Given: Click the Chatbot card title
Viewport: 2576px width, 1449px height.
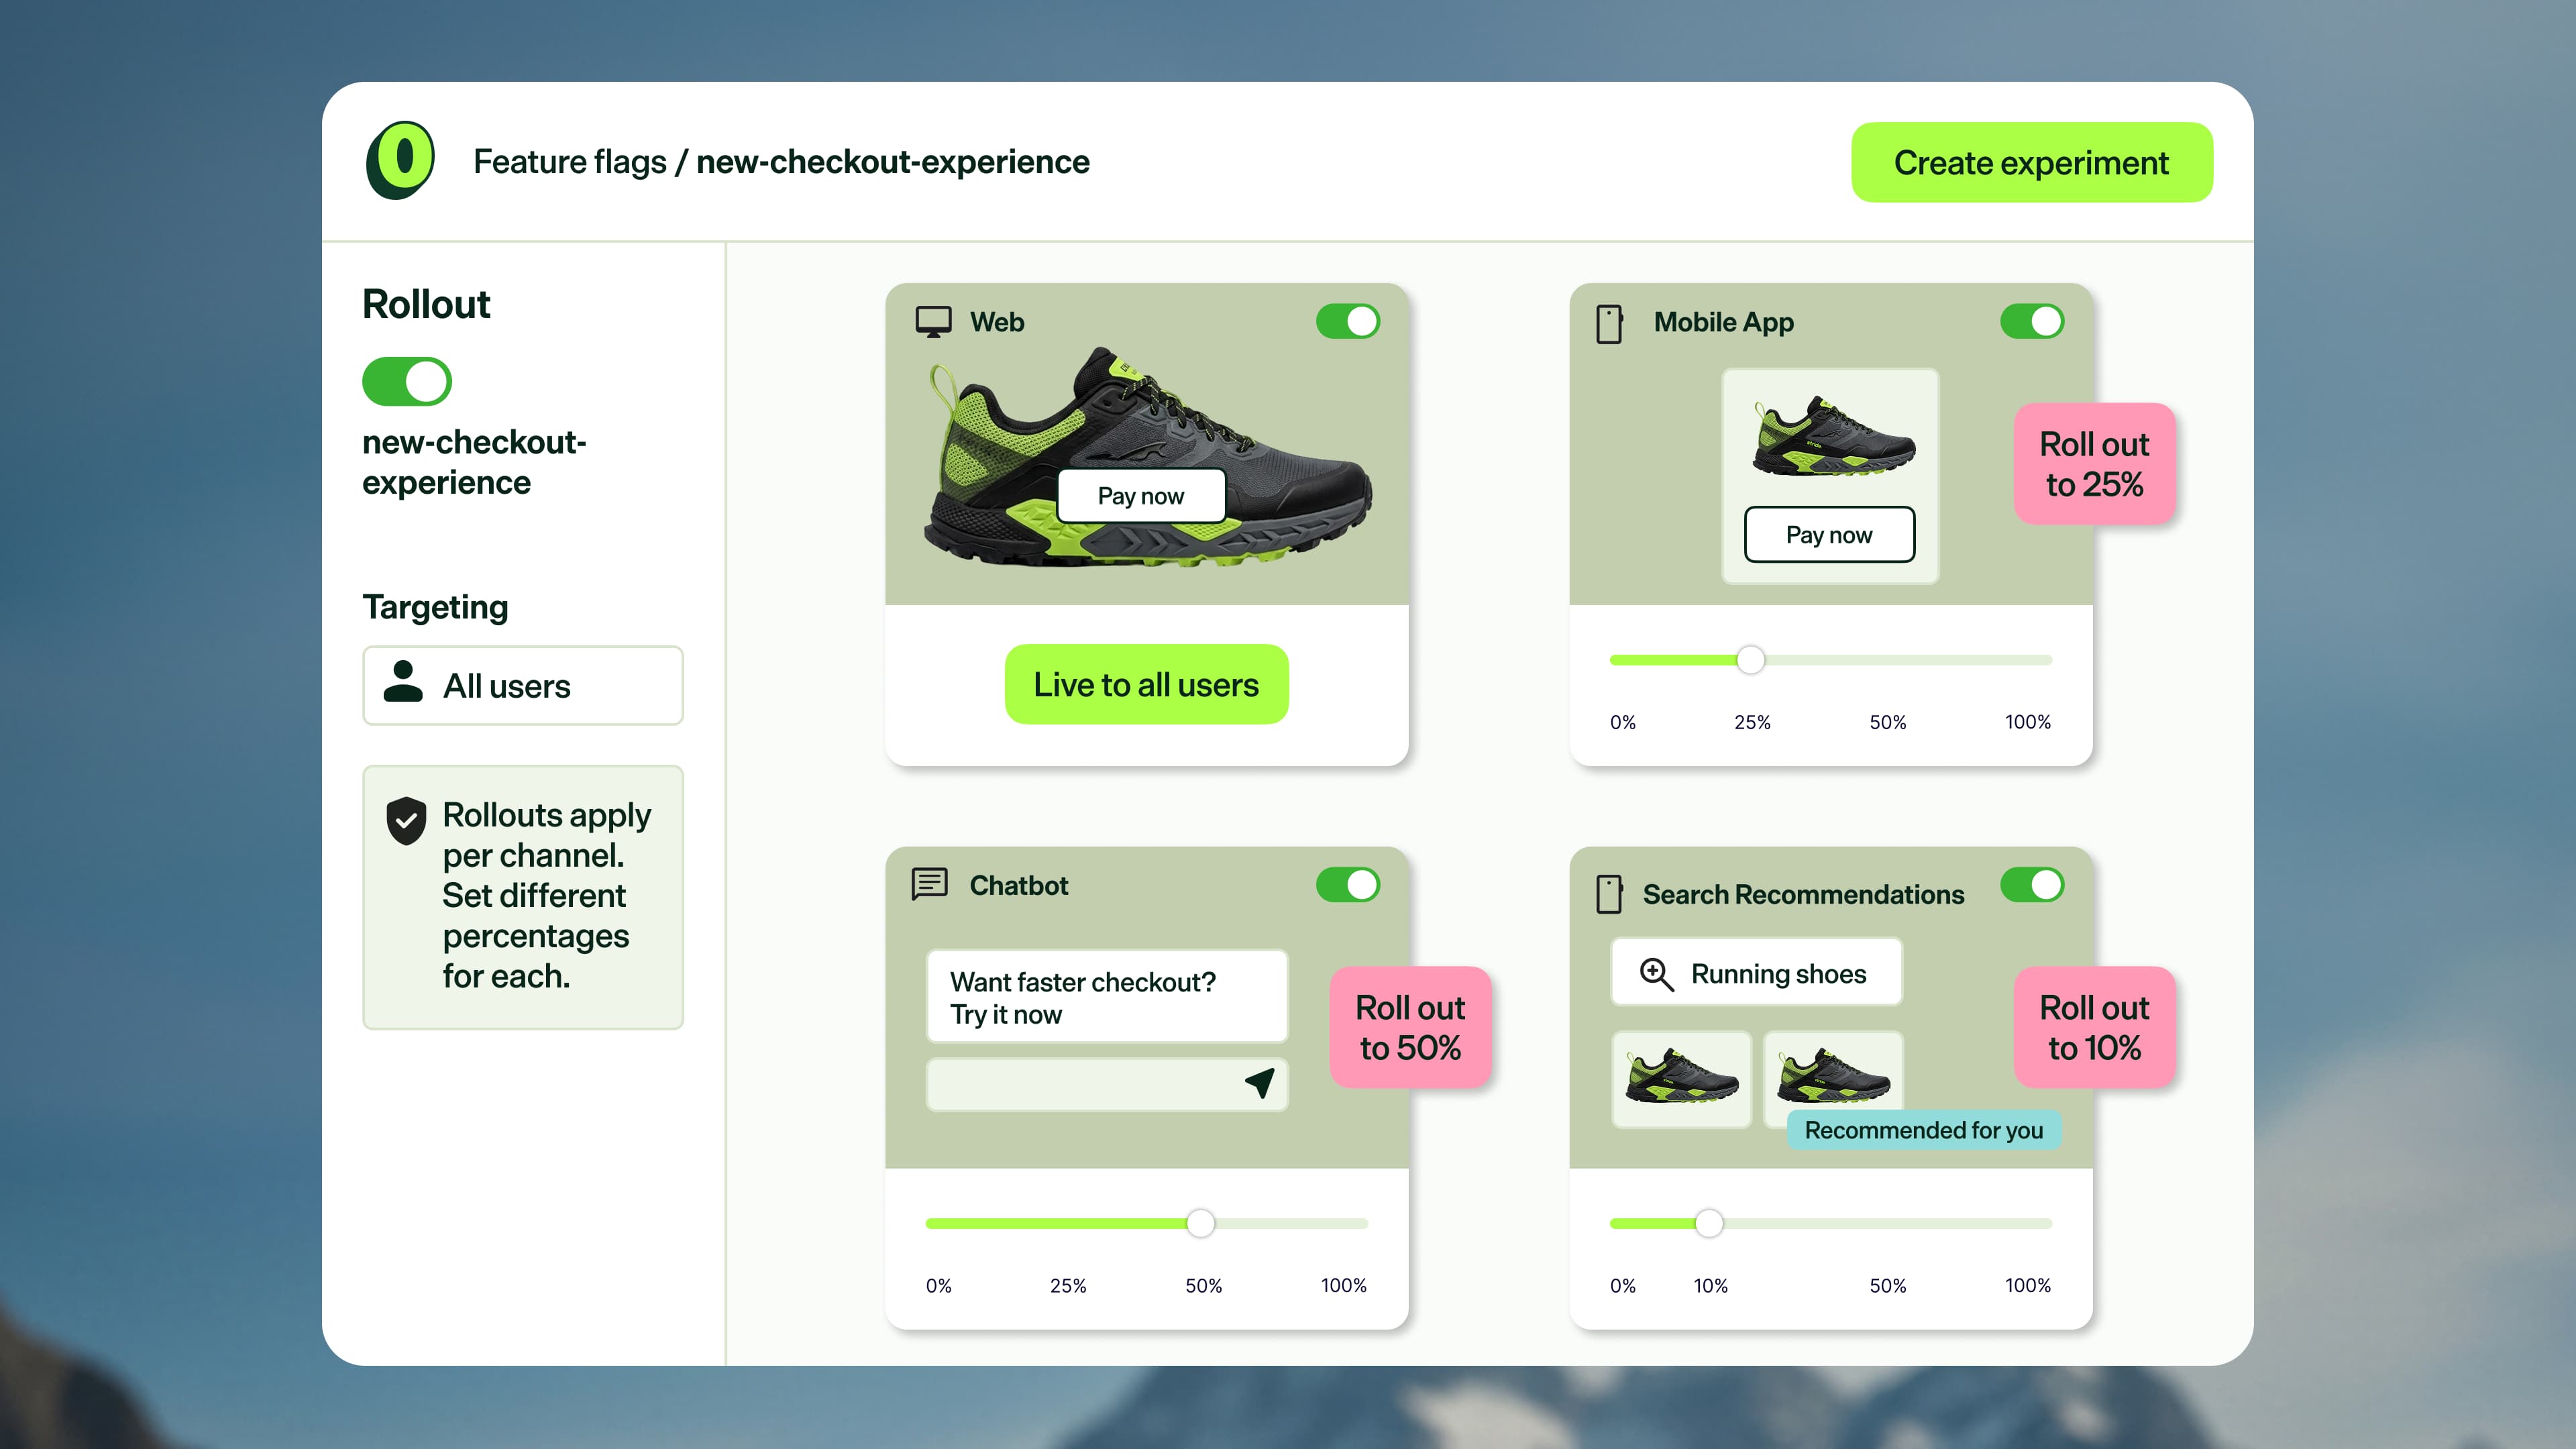Looking at the screenshot, I should click(x=1019, y=885).
